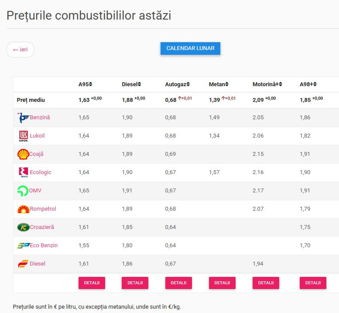
Task: Open the Ecologic brand link
Action: pos(41,172)
